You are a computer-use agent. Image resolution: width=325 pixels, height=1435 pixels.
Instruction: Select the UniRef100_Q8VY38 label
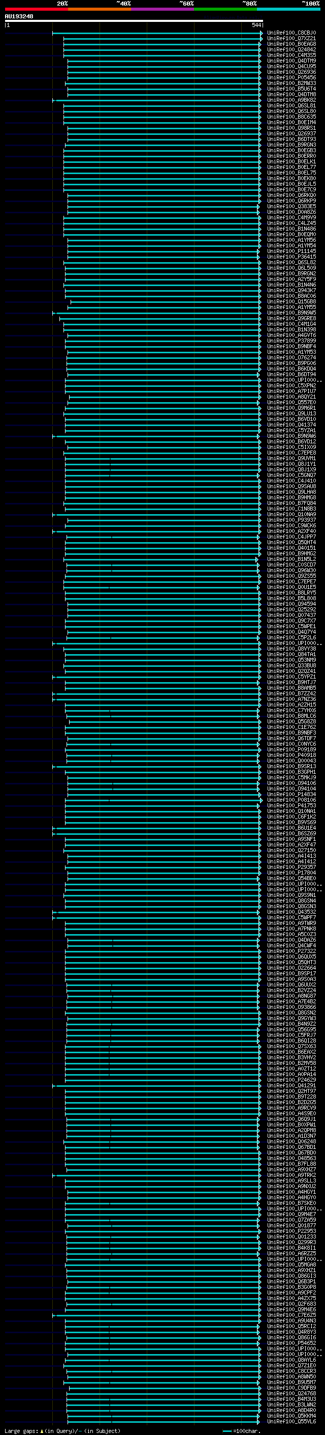291,649
